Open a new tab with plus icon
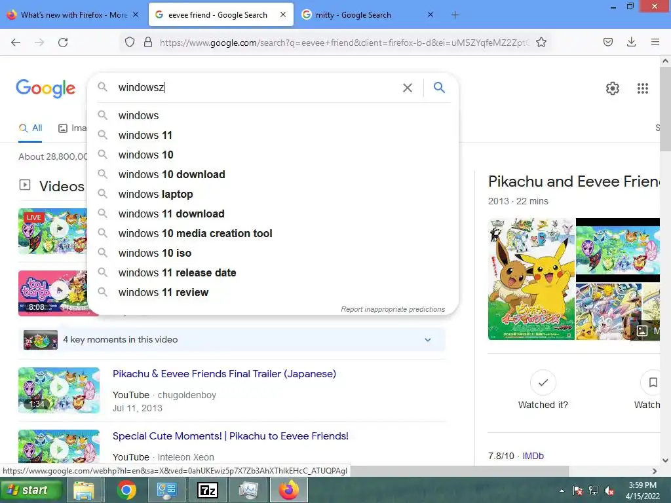Viewport: 671px width, 503px height. pos(455,15)
